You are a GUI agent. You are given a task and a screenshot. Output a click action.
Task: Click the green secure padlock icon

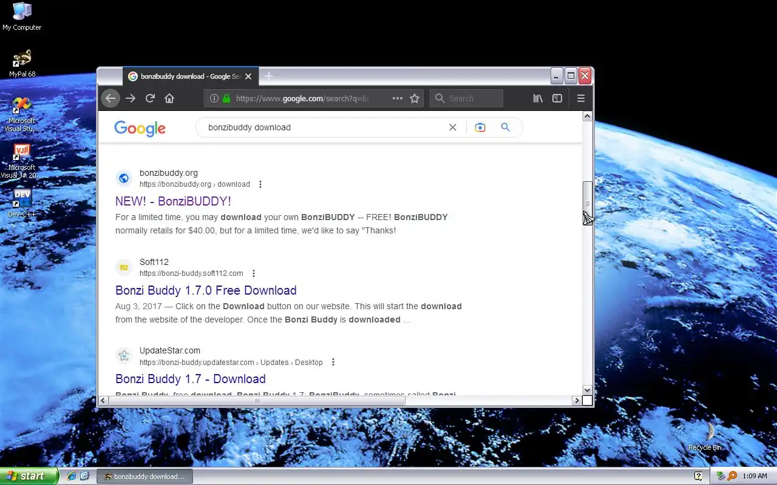[226, 98]
